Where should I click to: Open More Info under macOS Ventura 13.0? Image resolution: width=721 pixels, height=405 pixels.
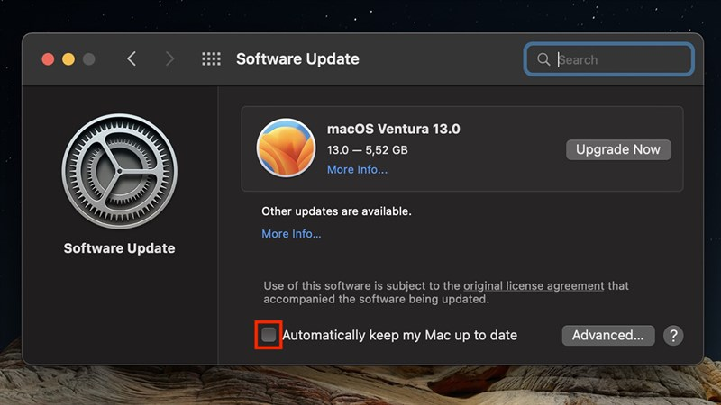click(357, 169)
